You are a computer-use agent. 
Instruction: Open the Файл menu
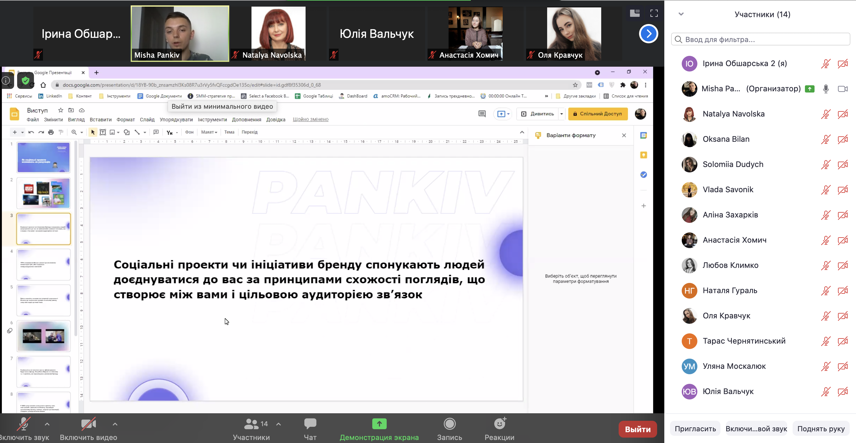click(33, 120)
